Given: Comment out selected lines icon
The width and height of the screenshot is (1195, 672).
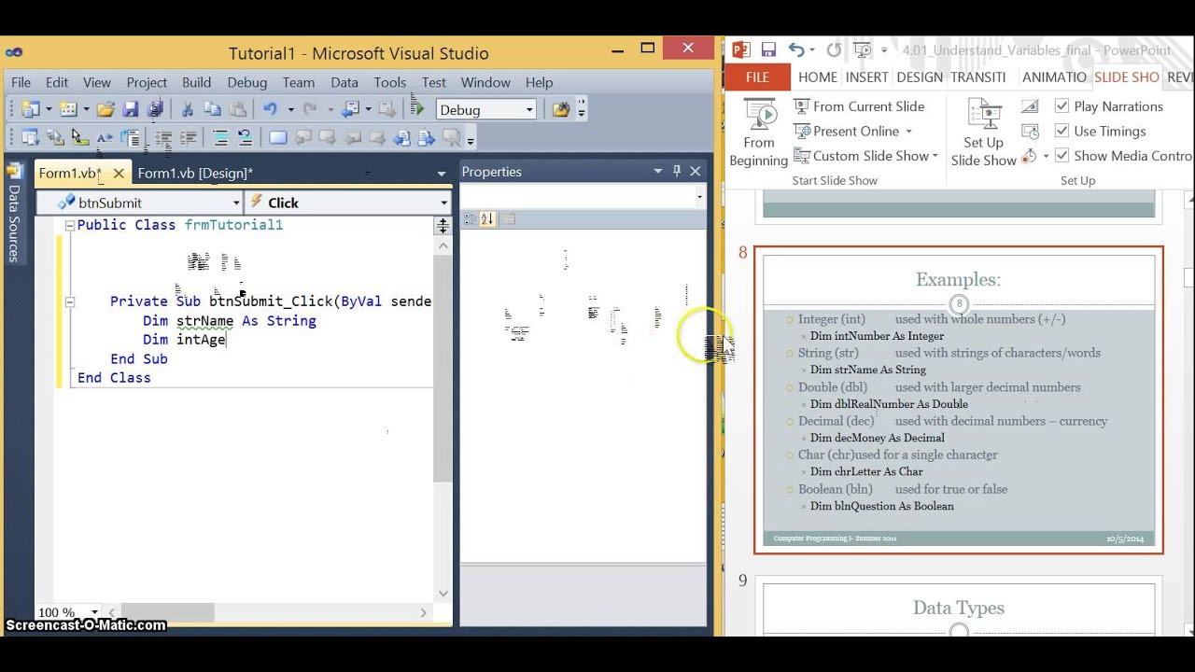Looking at the screenshot, I should [221, 138].
